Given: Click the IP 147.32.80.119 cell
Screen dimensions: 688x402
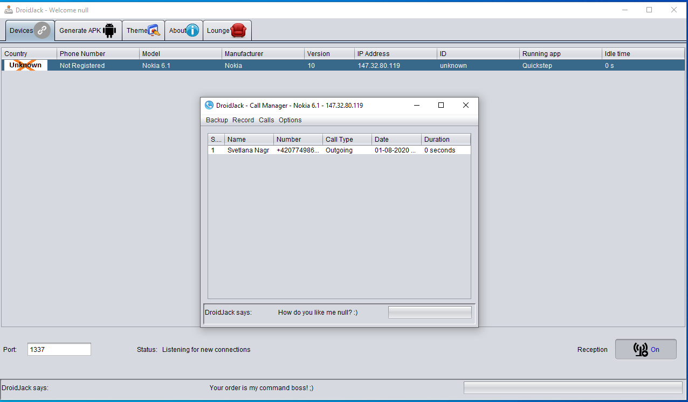Looking at the screenshot, I should click(x=396, y=65).
